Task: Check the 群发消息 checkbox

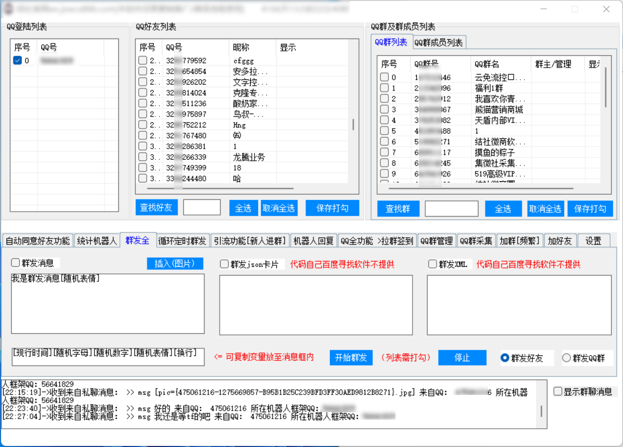Action: [16, 263]
